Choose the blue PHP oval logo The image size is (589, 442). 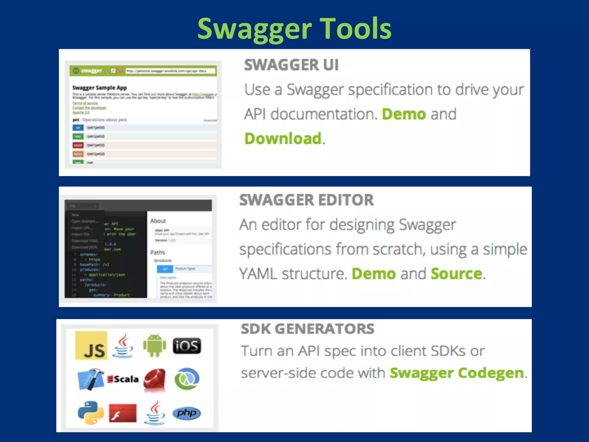pos(187,413)
